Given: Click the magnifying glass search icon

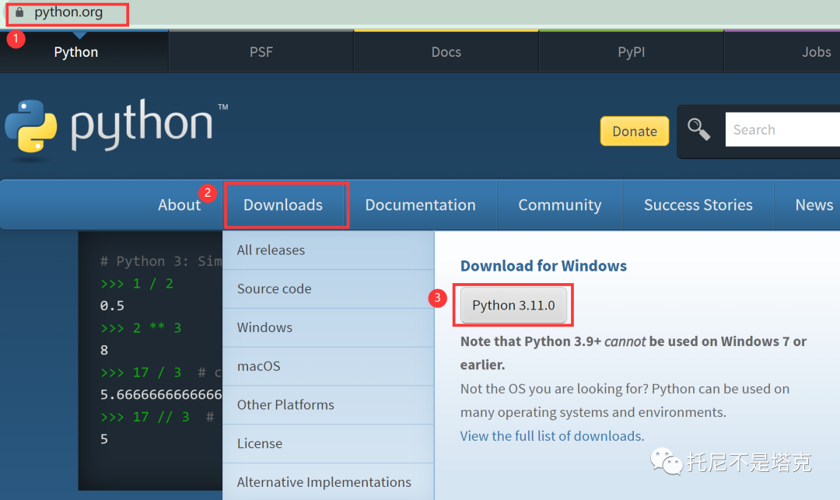Looking at the screenshot, I should (698, 130).
